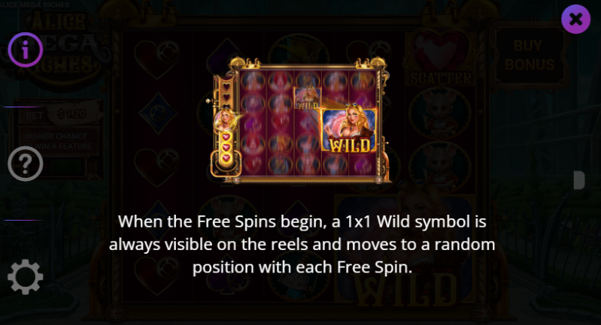The height and width of the screenshot is (325, 601).
Task: Click the dimmed Alice Mega Riches logo
Action: click(57, 46)
